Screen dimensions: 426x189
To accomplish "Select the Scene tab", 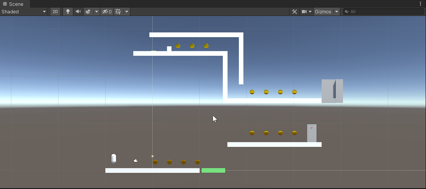I will 15,4.
